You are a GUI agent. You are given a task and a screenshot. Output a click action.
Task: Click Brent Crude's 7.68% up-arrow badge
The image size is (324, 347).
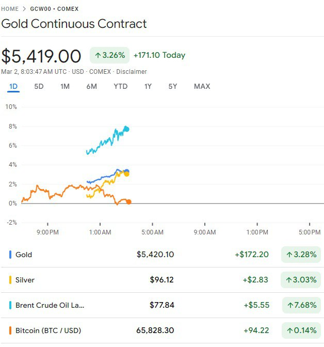point(301,305)
